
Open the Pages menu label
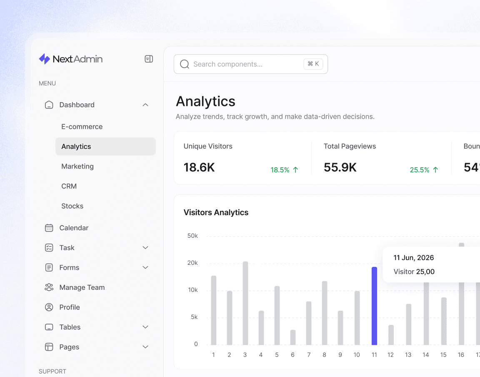tap(69, 347)
